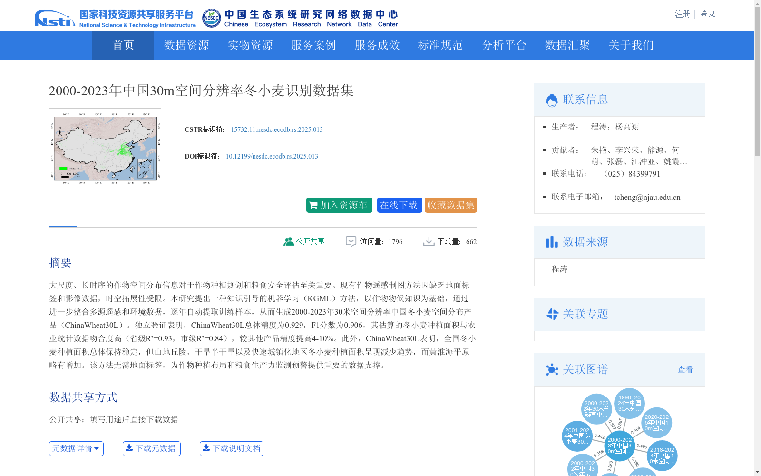Click the public sharing people icon
The image size is (761, 476).
pyautogui.click(x=288, y=242)
